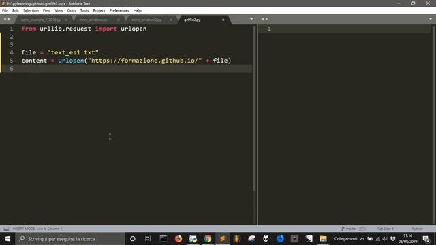
Task: Open Task View on the taskbar
Action: (148, 239)
